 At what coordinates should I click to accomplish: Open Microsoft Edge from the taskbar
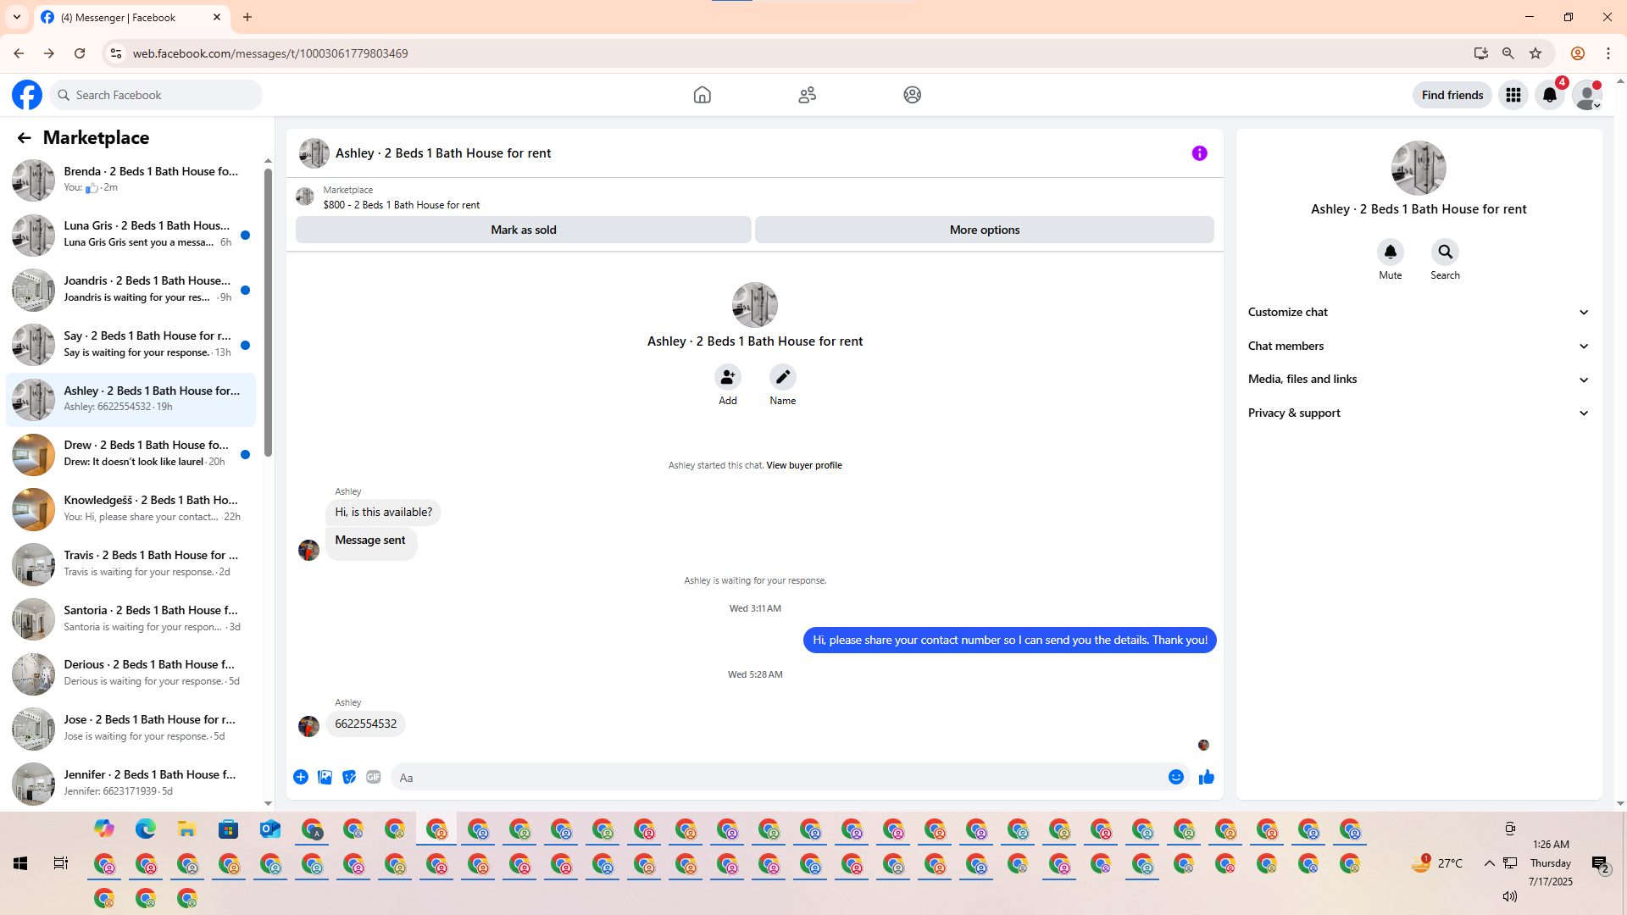click(x=146, y=829)
